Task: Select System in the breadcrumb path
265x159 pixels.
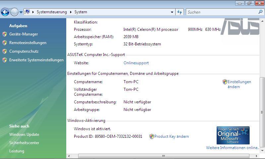Action: [81, 12]
